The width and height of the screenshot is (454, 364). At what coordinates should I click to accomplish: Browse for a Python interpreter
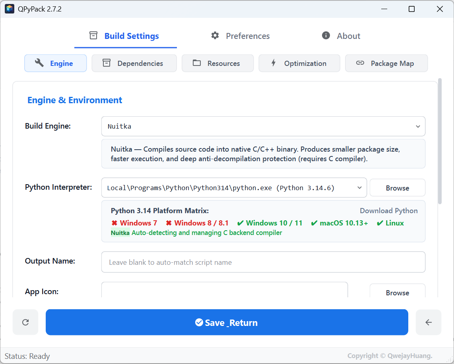(x=398, y=188)
